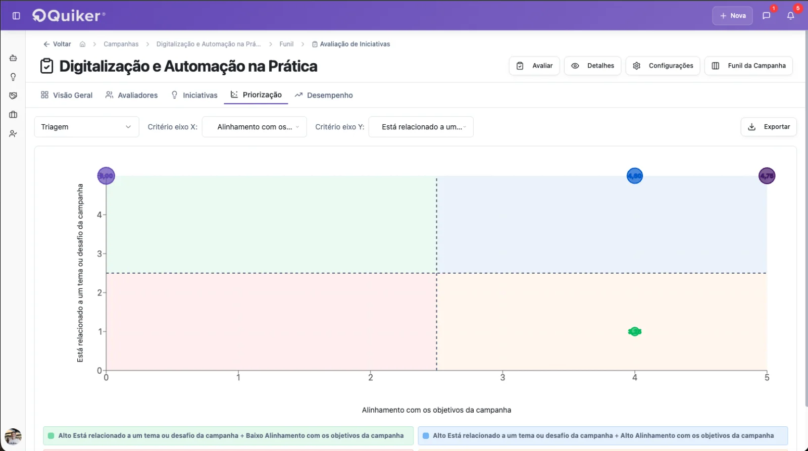Open the Critério eixo Y dropdown
The height and width of the screenshot is (451, 808).
(421, 127)
